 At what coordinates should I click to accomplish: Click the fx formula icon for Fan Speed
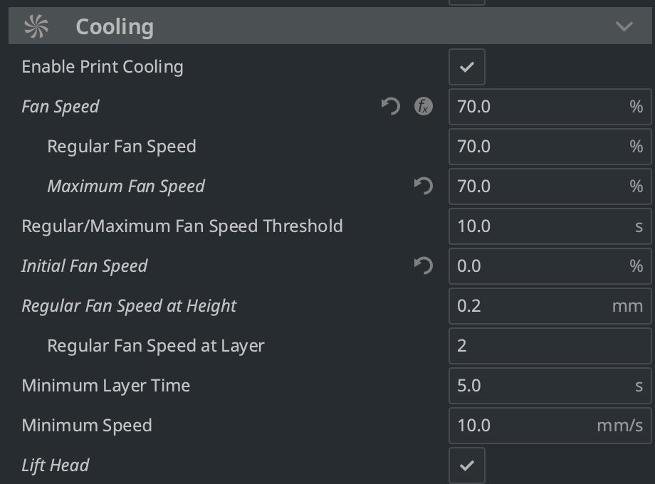click(423, 107)
